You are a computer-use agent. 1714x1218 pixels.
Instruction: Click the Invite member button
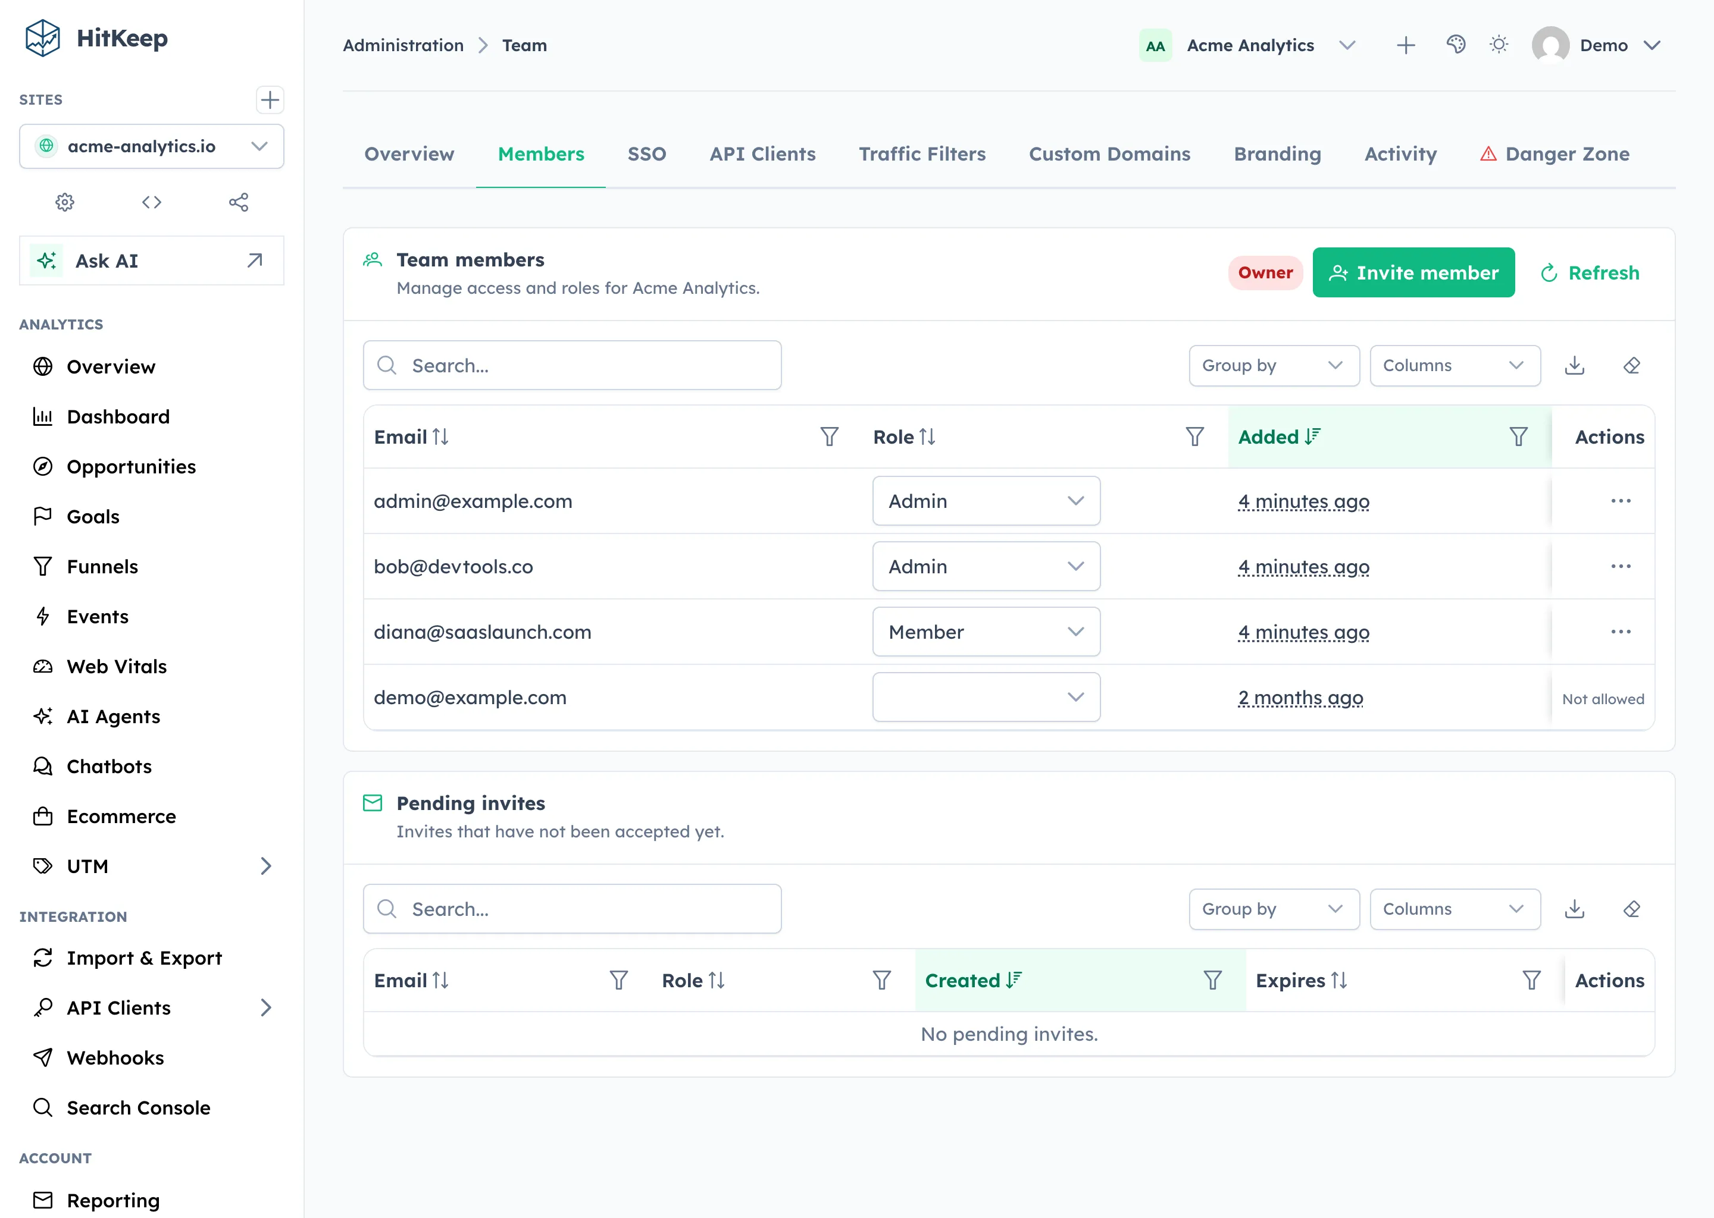[1414, 273]
